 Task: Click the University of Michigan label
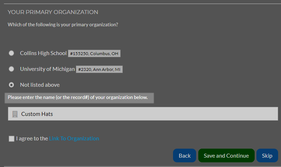click(x=47, y=69)
